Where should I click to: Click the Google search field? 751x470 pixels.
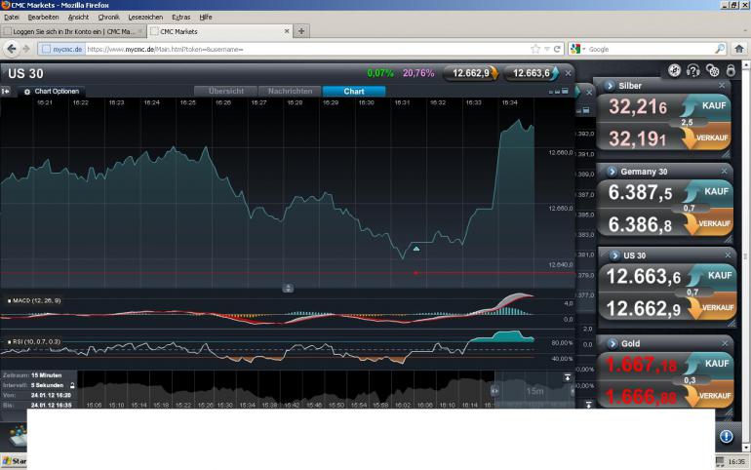point(651,50)
